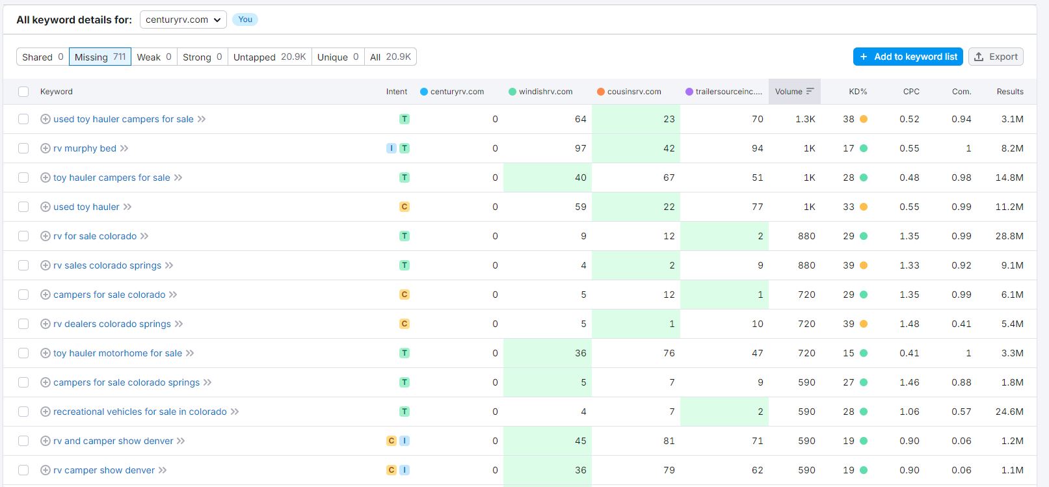Check the box for rv for sale colorado
Screen dimensions: 1049x487
(x=23, y=236)
